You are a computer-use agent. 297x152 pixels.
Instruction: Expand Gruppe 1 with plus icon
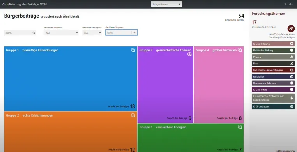coord(133,50)
